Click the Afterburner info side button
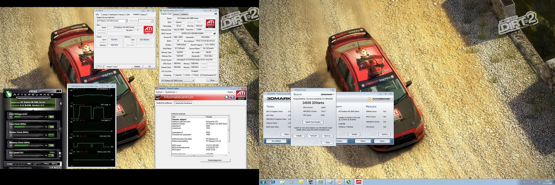The image size is (555, 185). (60, 103)
